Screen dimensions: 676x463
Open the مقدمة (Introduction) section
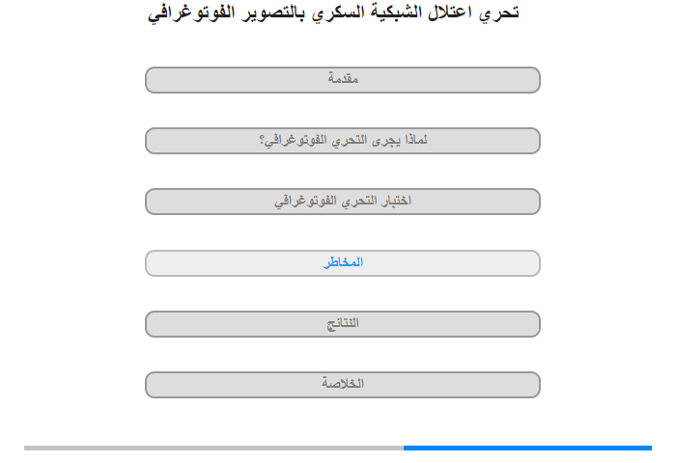click(x=343, y=80)
